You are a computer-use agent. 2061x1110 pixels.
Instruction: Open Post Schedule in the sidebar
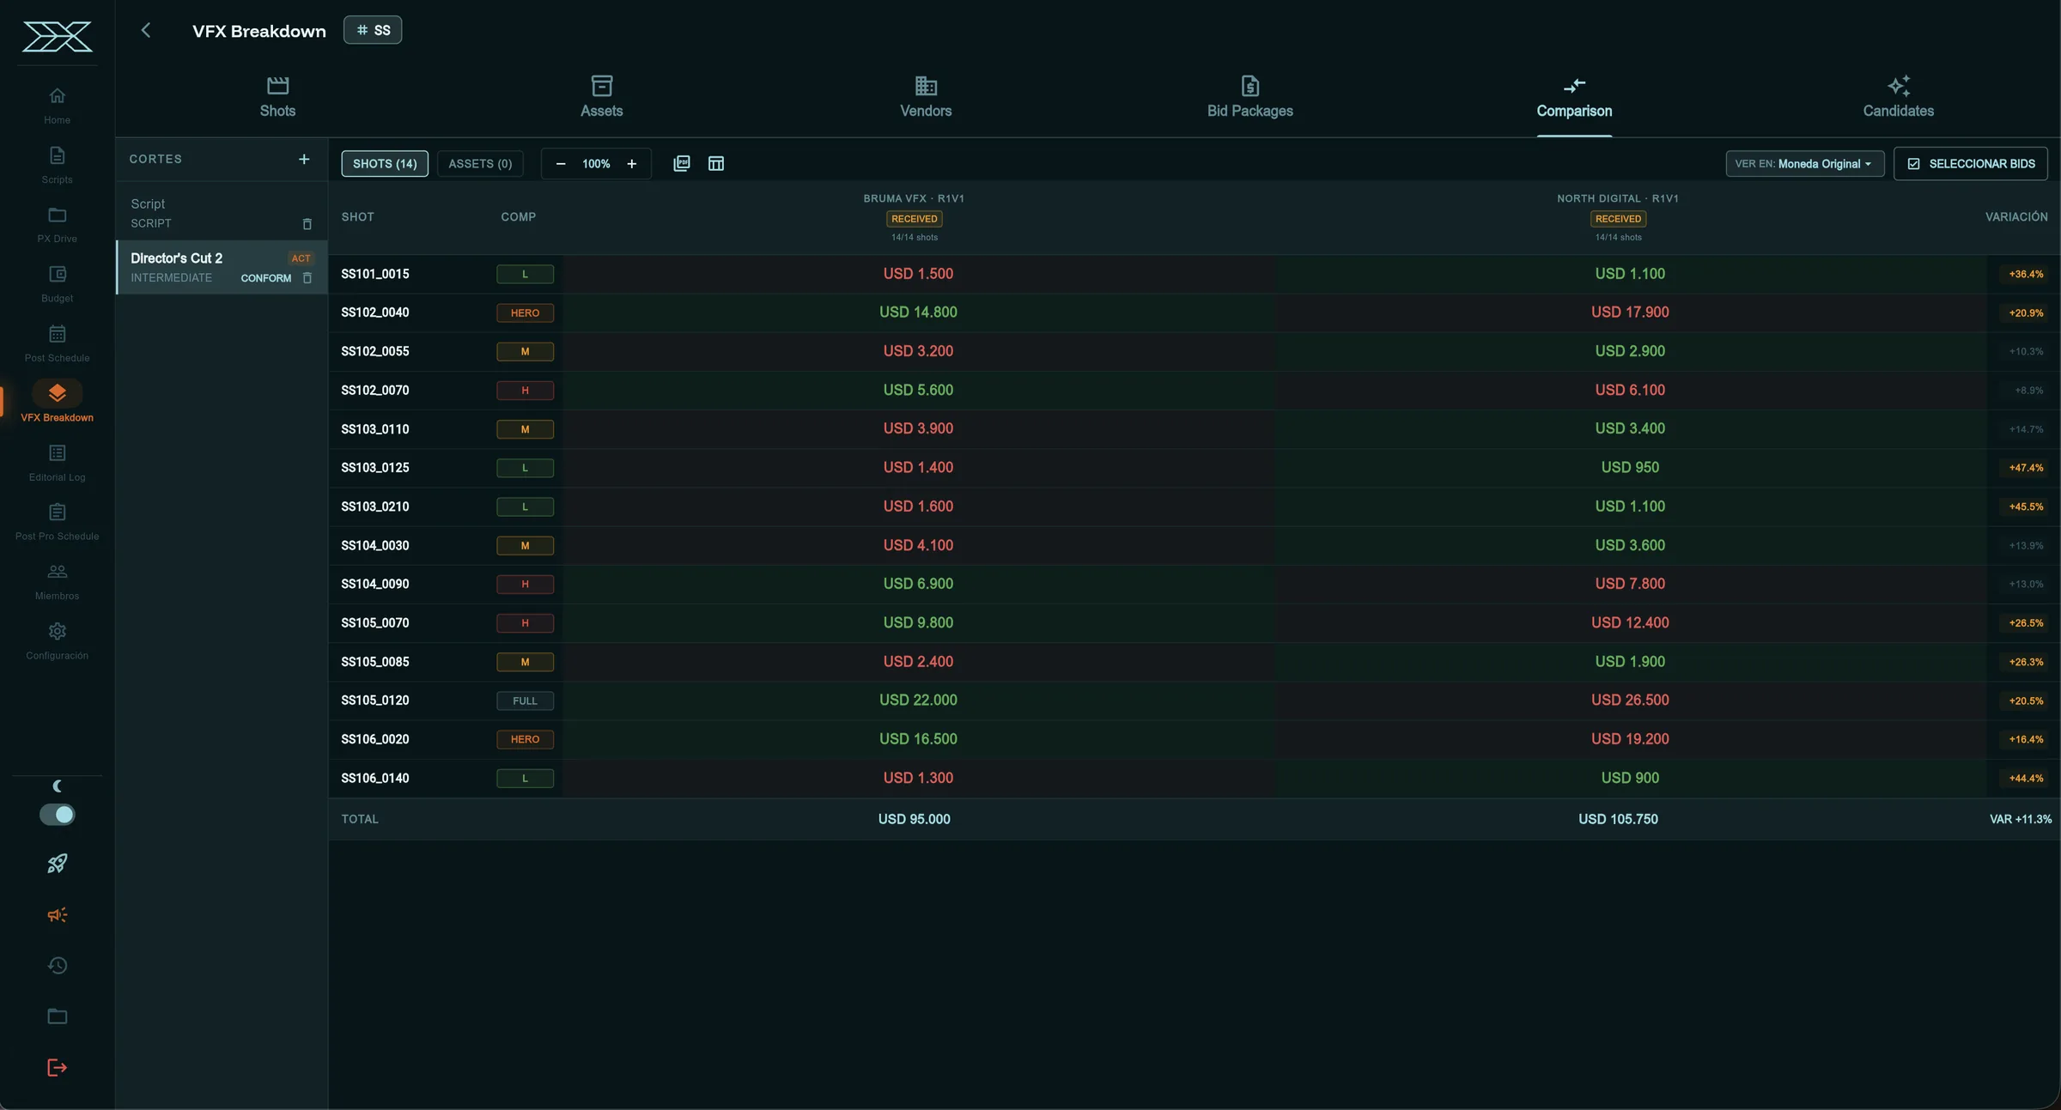click(x=58, y=343)
